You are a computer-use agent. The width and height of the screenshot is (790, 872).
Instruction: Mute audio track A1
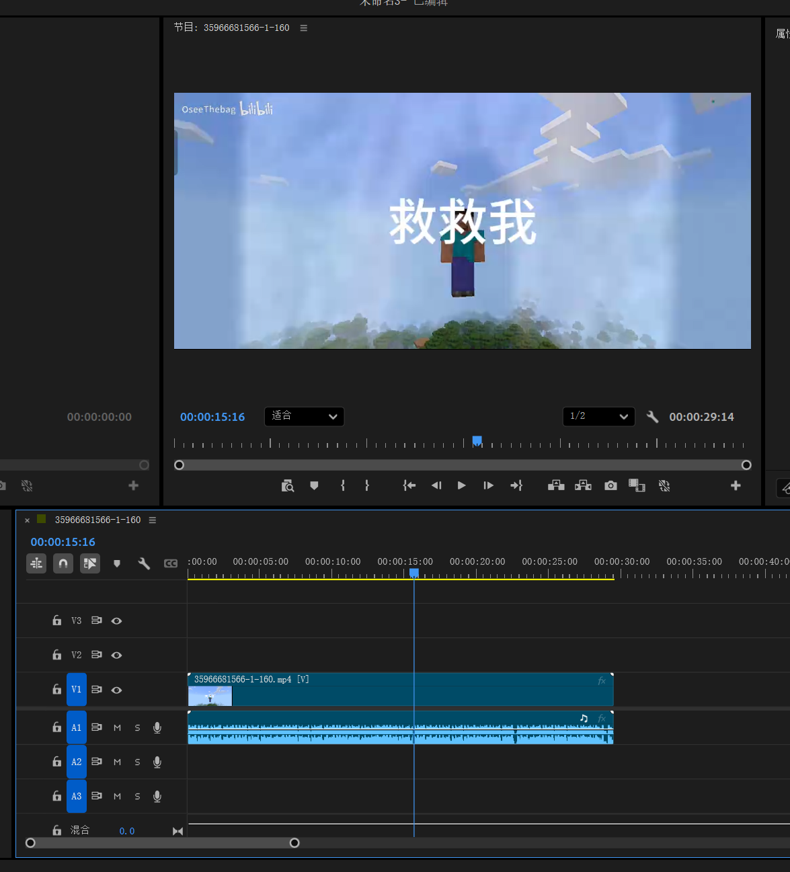click(116, 727)
